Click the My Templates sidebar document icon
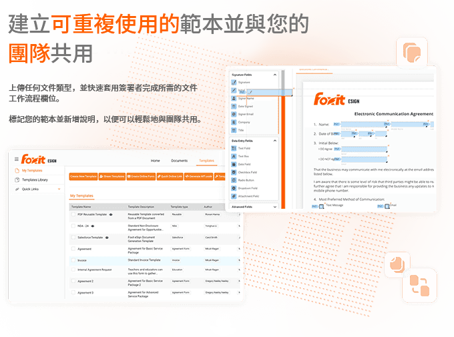Screen dimensions: 454x337 (17, 171)
